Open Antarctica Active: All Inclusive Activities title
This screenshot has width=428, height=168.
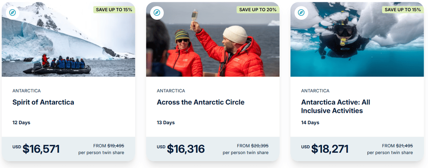point(335,106)
